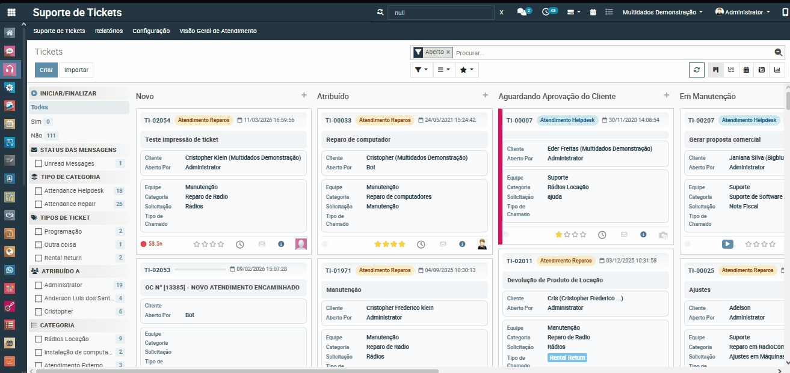Open the Filters dropdown
This screenshot has height=373, width=790.
(421, 70)
